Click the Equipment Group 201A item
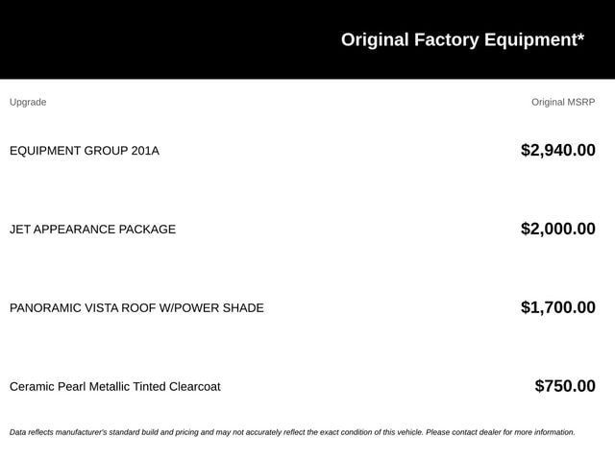Viewport: 615px width, 461px height. [x=85, y=151]
